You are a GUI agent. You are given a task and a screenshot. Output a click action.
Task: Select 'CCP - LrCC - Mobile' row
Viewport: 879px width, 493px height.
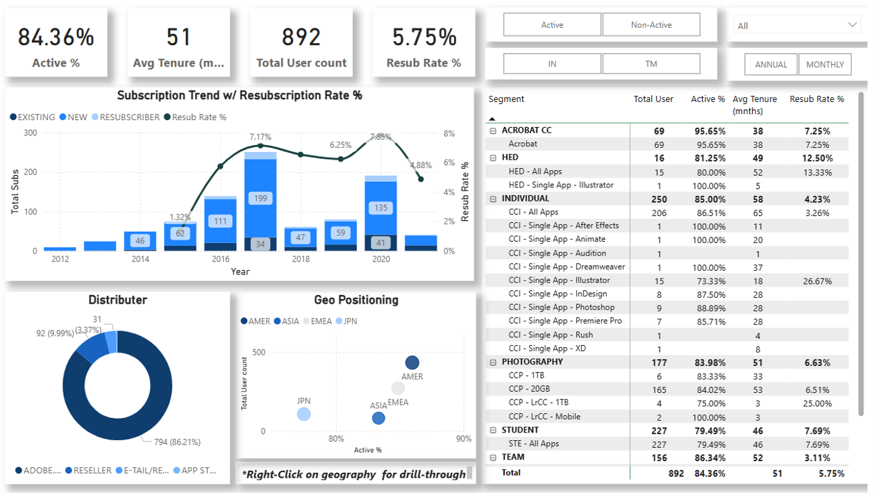coord(667,417)
